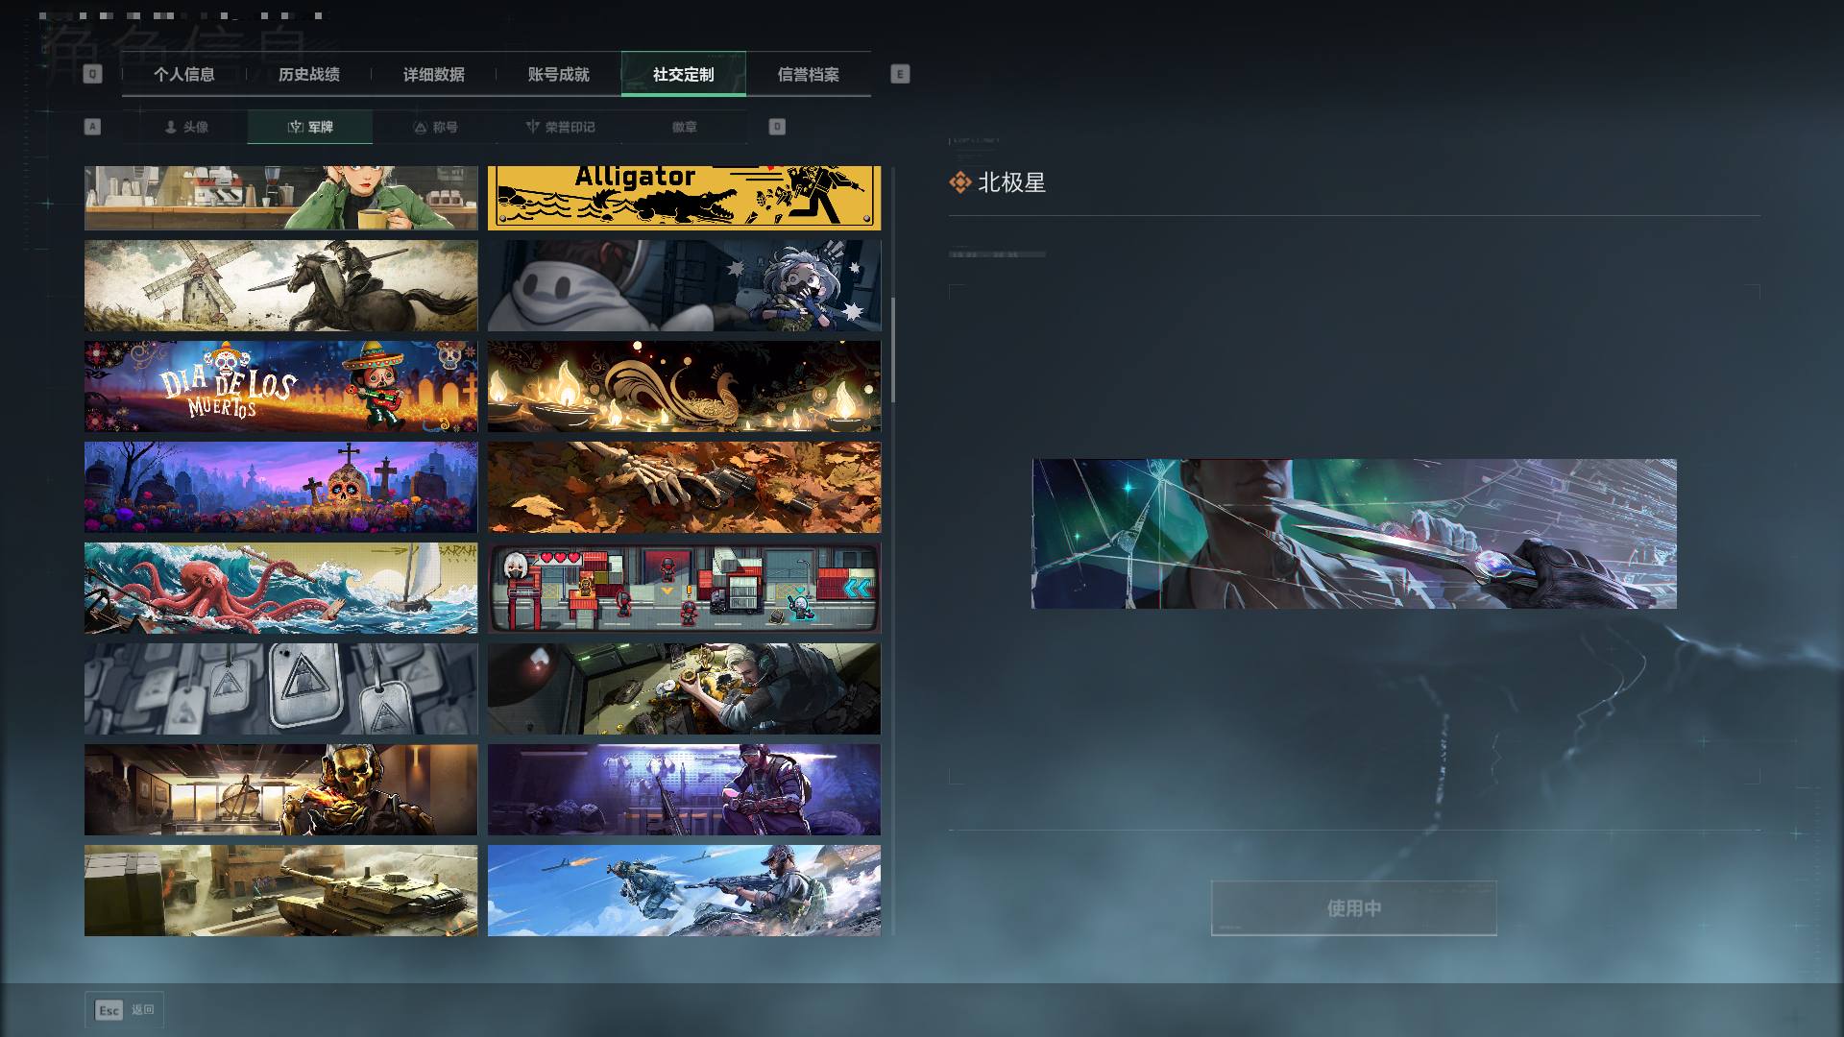Click the 使用中 button
The height and width of the screenshot is (1037, 1844).
pyautogui.click(x=1354, y=907)
